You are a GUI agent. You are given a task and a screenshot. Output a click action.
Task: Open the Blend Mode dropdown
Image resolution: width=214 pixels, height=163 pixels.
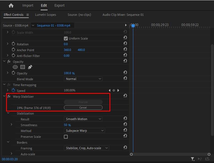83,79
